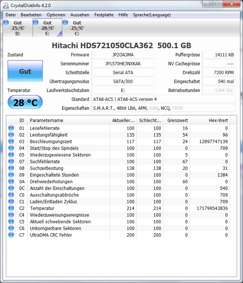This screenshot has width=243, height=283.
Task: Click status orb for Suchzeitleistung row
Action: (x=11, y=168)
